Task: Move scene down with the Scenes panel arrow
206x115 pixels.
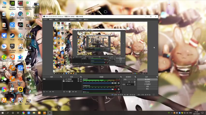Action: click(x=53, y=92)
